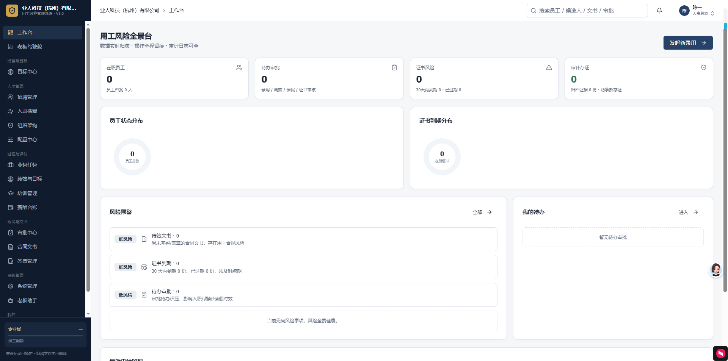Click the 系统管理 gear icon
This screenshot has height=361, width=728.
click(x=11, y=286)
